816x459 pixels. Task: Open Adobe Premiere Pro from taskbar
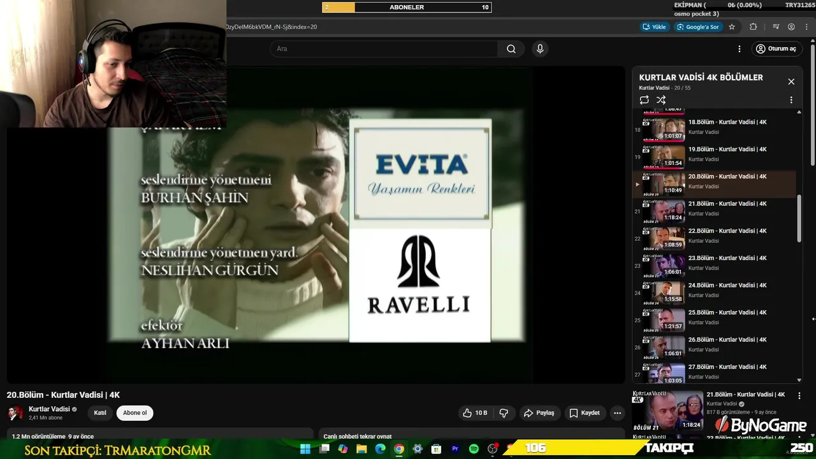pyautogui.click(x=455, y=449)
